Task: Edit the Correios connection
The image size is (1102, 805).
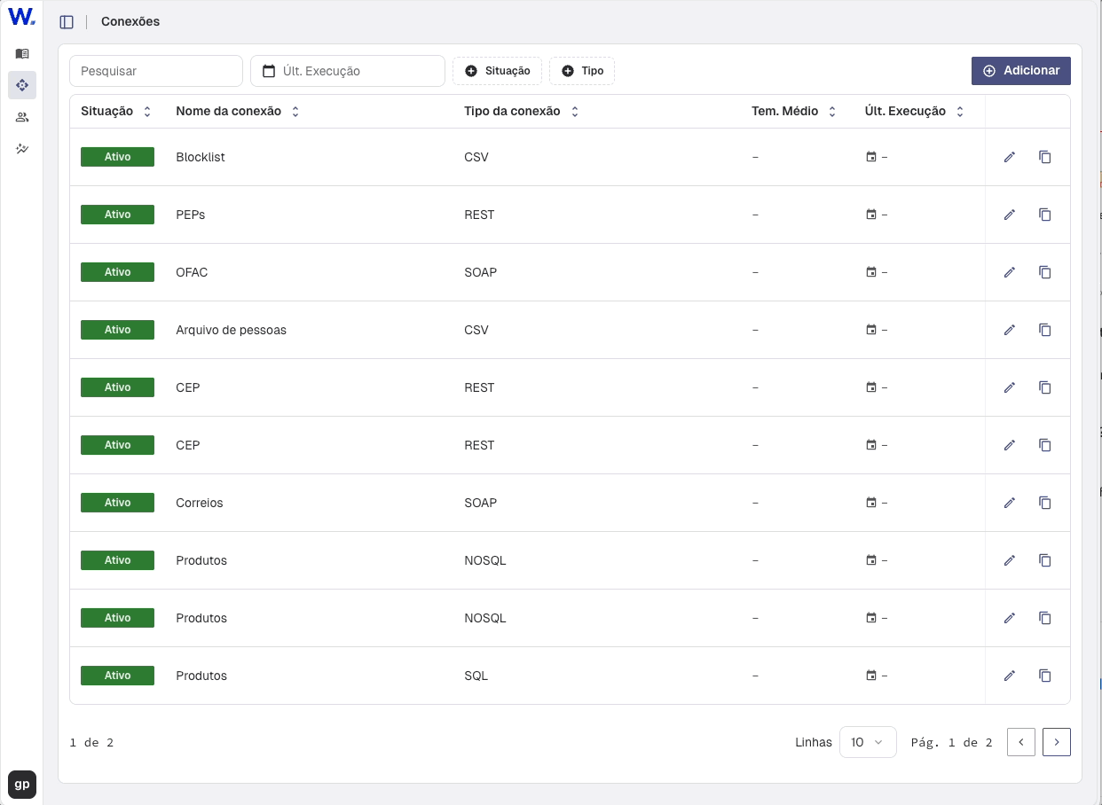Action: click(x=1009, y=503)
